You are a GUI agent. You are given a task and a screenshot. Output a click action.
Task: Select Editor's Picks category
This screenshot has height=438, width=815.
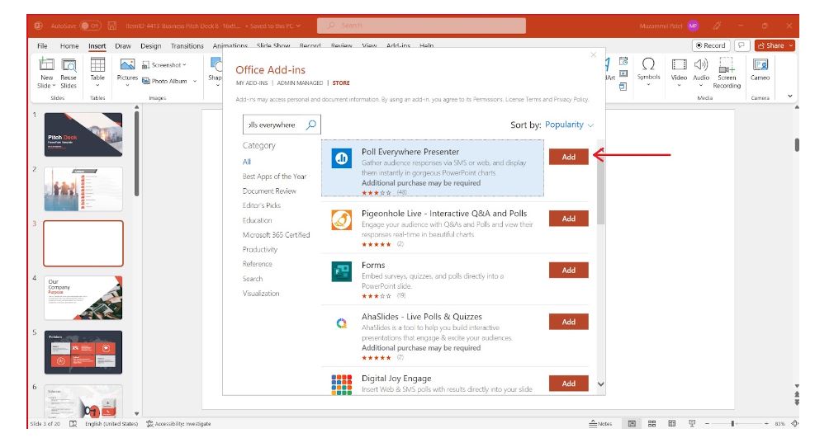(x=262, y=205)
